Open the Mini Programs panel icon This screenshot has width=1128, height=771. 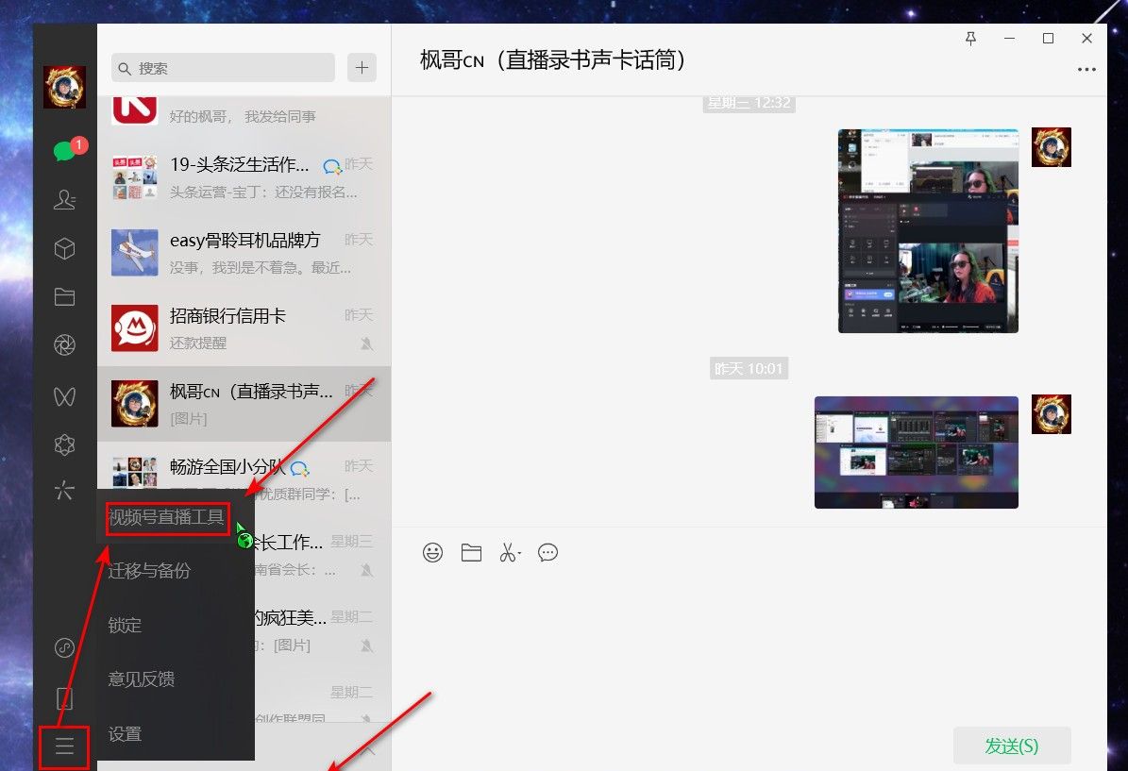pos(64,444)
